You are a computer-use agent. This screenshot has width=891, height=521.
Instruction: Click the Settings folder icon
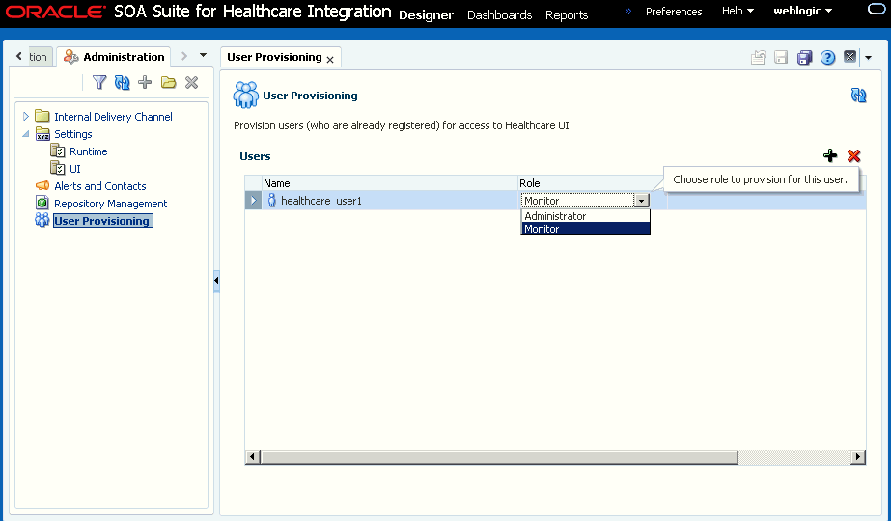[x=42, y=133]
